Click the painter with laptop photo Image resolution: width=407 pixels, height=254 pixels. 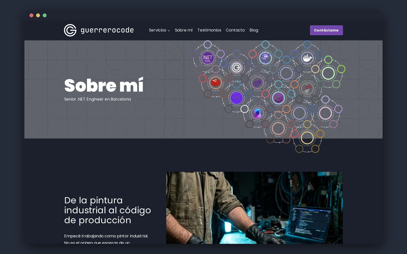pyautogui.click(x=254, y=208)
